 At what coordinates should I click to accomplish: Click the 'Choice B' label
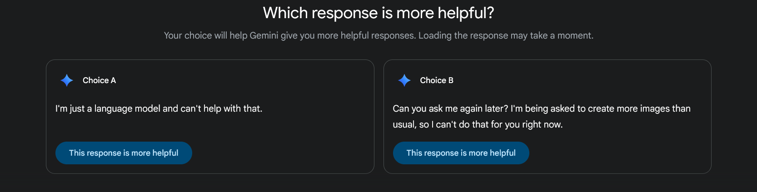pyautogui.click(x=436, y=80)
